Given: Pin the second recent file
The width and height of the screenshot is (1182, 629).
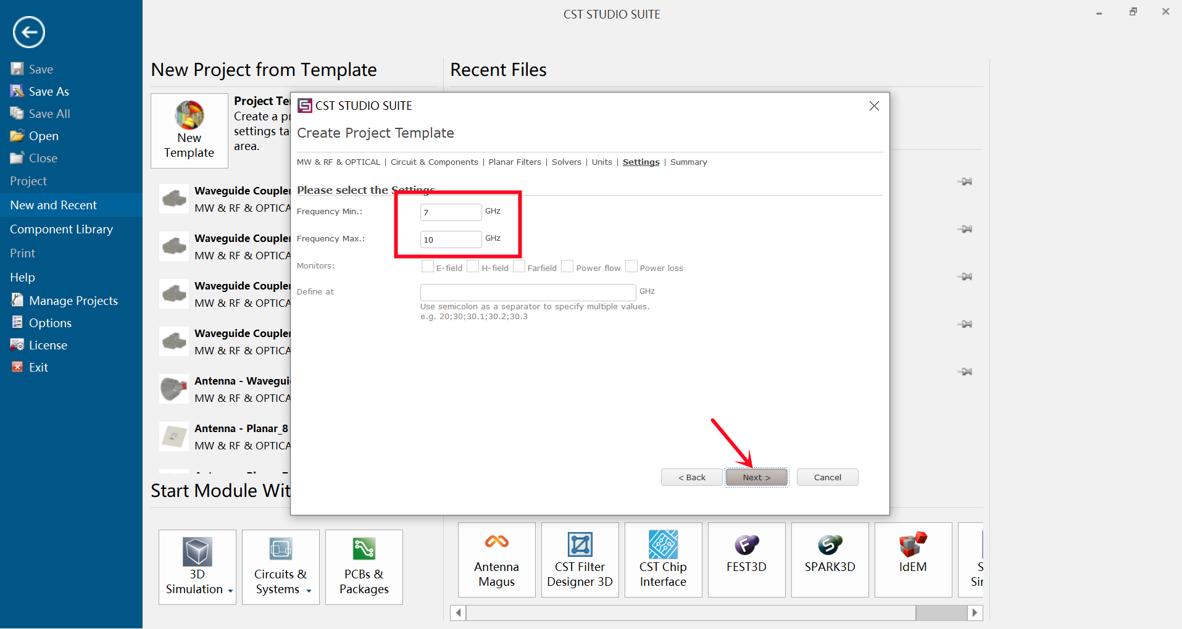Looking at the screenshot, I should 965,229.
